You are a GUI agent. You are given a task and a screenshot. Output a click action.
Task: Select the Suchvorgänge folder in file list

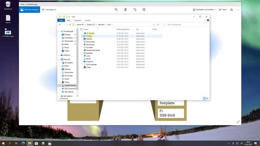click(x=91, y=64)
